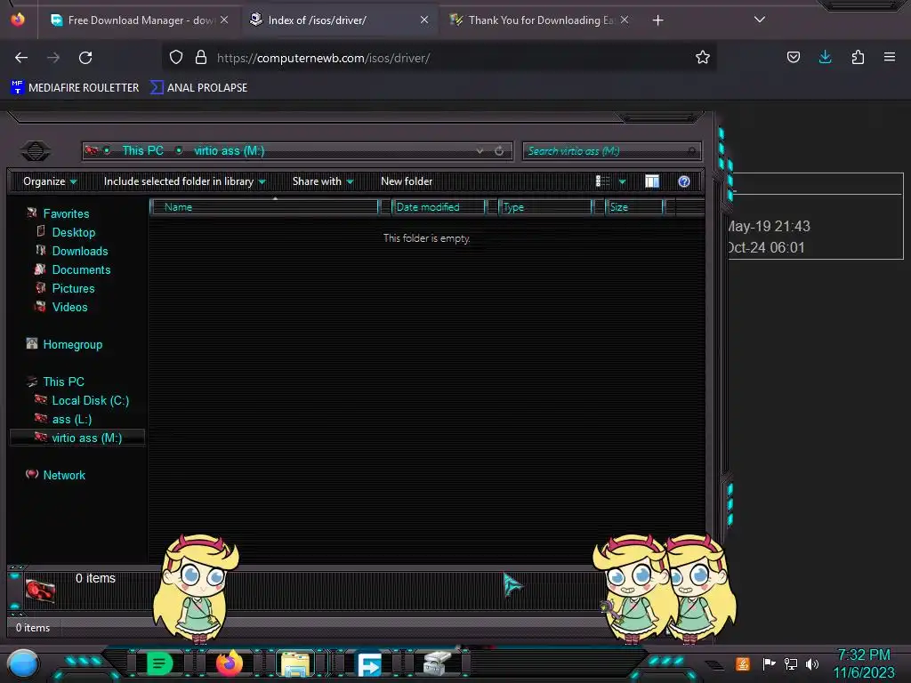Open the Firefox extensions icon

(858, 57)
